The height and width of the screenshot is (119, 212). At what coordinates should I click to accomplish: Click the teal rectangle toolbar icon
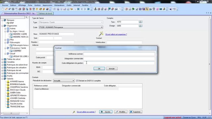coord(161,9)
